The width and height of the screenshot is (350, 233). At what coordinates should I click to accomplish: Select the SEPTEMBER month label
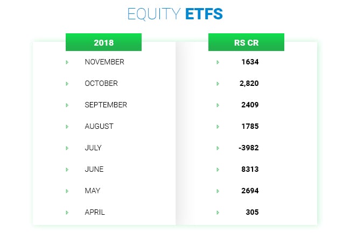pyautogui.click(x=106, y=105)
